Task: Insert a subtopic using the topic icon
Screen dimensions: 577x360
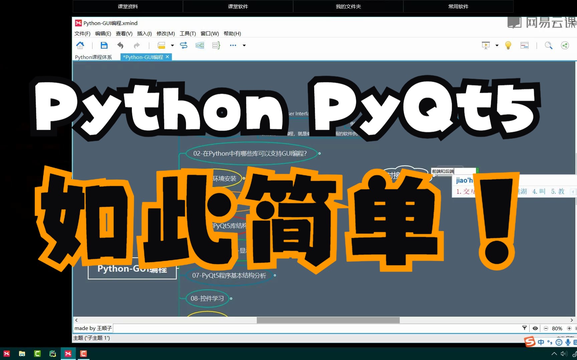Action: point(162,45)
